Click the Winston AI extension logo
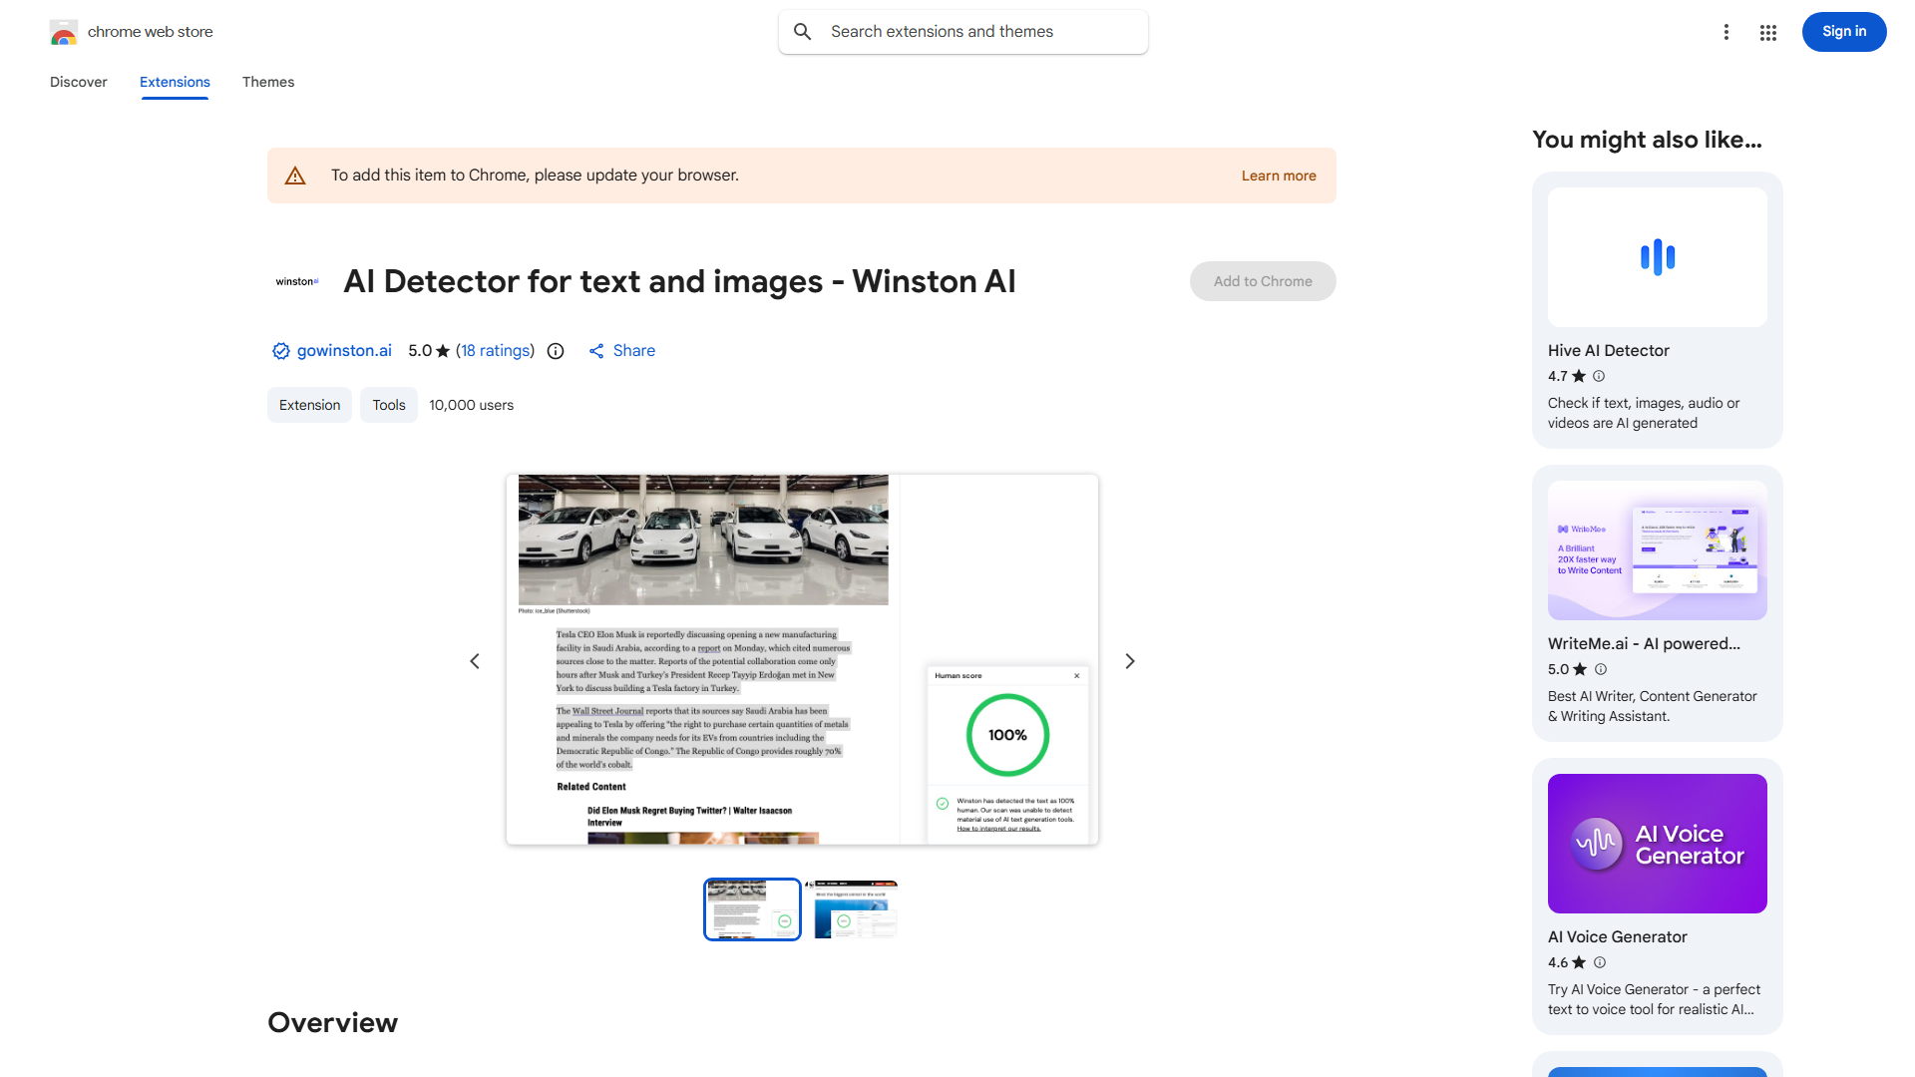The image size is (1915, 1077). click(x=297, y=282)
